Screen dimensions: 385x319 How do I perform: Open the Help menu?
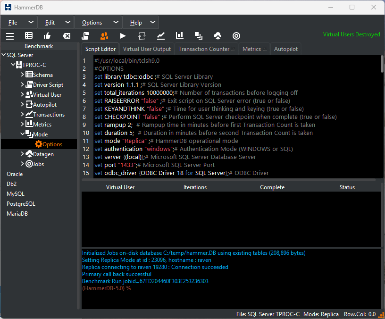click(x=141, y=22)
